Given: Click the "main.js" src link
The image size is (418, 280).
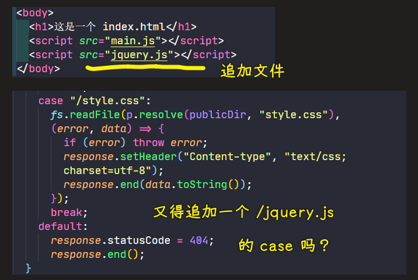Looking at the screenshot, I should 133,41.
